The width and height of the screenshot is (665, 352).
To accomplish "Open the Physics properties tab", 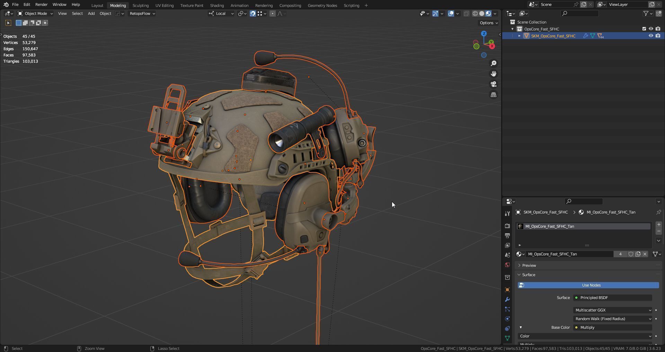I will coord(507,319).
